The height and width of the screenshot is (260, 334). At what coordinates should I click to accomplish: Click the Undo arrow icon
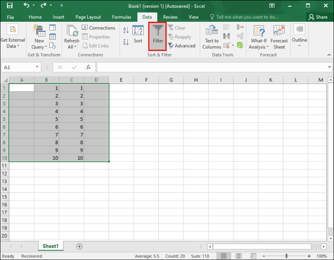click(27, 5)
